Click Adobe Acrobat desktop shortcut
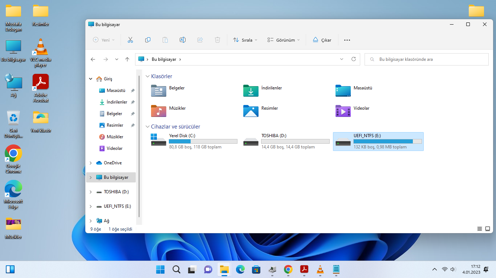 [41, 88]
